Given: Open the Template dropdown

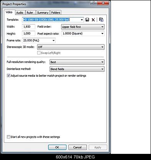Looking at the screenshot, I should click(82, 20).
